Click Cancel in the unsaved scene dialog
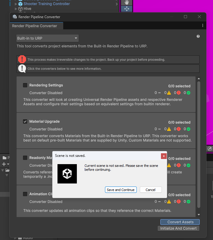The width and height of the screenshot is (213, 240). tap(150, 190)
